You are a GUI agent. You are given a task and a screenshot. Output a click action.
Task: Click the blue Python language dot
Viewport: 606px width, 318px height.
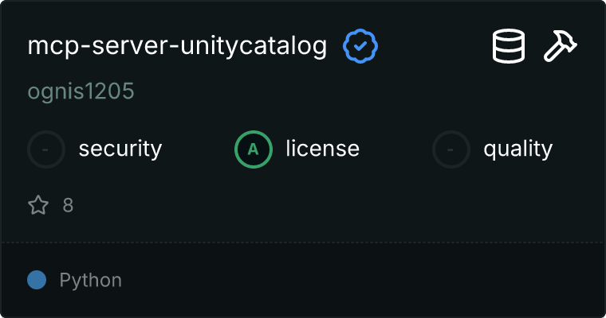(x=37, y=280)
